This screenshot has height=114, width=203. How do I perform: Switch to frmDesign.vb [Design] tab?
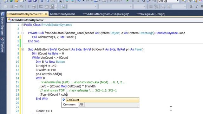[151, 14]
